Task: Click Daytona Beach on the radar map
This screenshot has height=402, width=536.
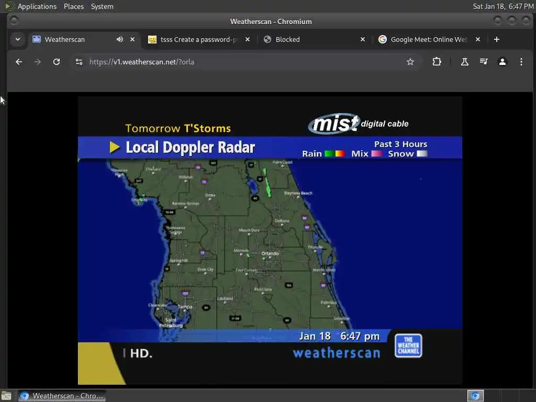Action: 298,193
